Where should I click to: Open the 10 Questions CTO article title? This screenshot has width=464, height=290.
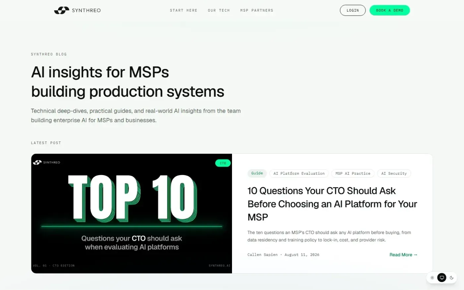[332, 204]
